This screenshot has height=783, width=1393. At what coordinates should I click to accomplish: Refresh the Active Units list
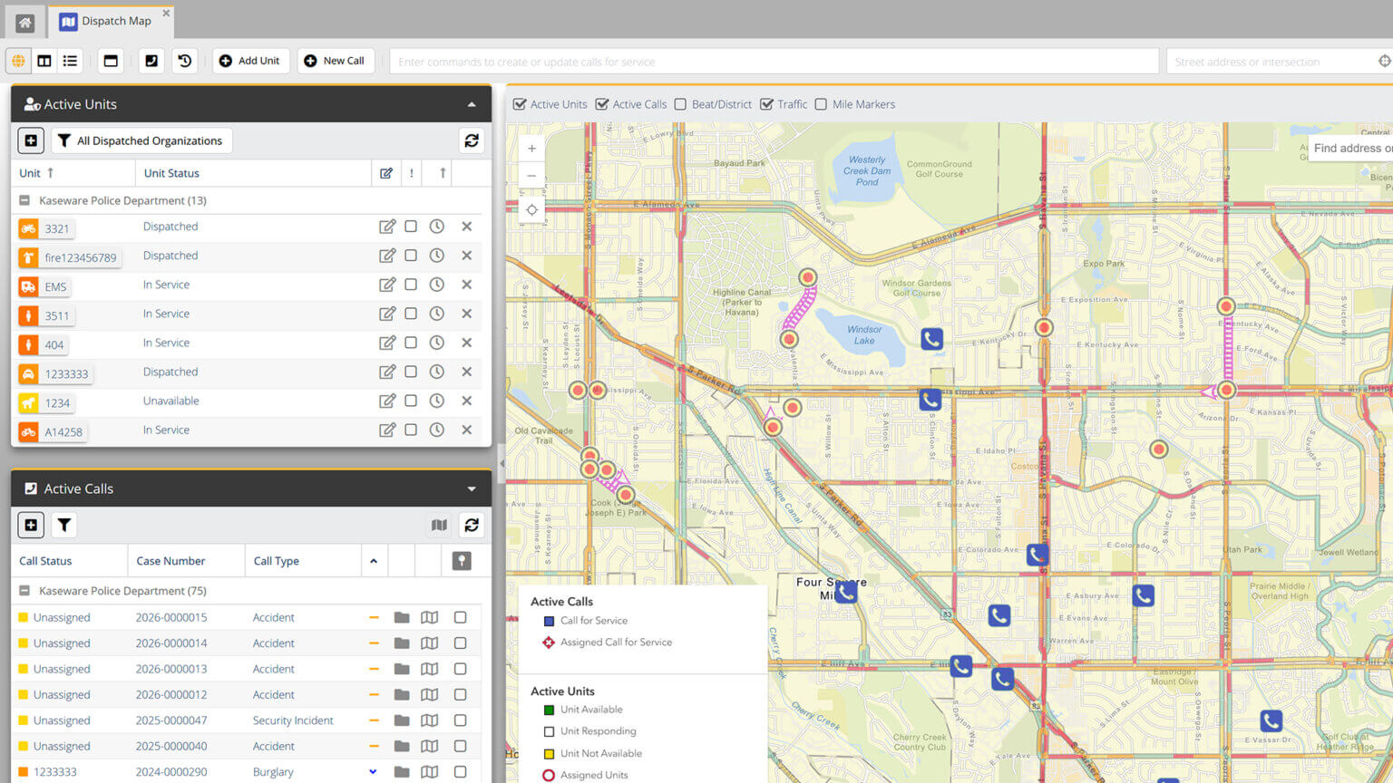coord(471,140)
